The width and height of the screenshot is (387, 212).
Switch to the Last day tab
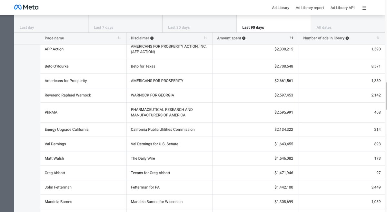51,24
